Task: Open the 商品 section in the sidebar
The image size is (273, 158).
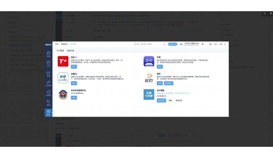Action: pyautogui.click(x=48, y=54)
